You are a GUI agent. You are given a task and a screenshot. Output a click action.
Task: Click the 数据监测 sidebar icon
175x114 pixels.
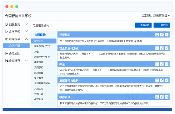point(7,24)
